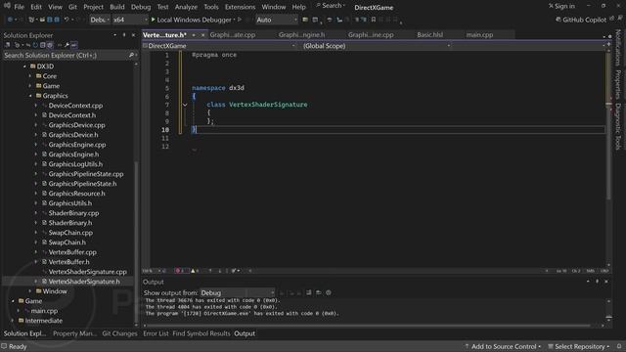Viewport: 626px width, 352px height.
Task: Click the Sync with Active Document icon
Action: (28, 45)
